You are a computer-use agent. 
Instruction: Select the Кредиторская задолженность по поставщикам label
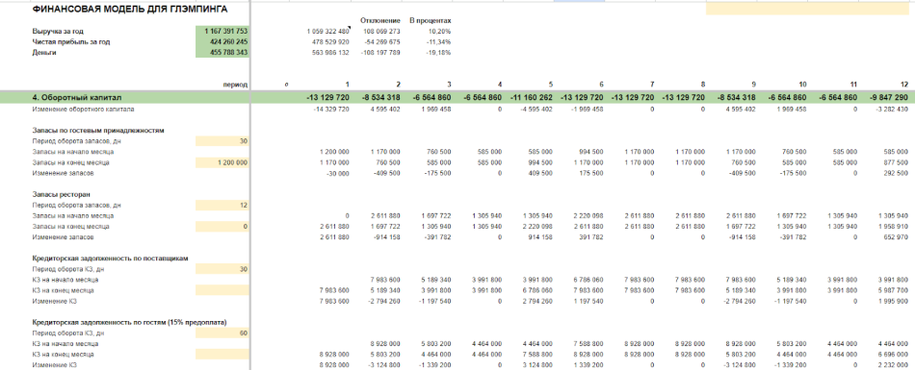(111, 259)
